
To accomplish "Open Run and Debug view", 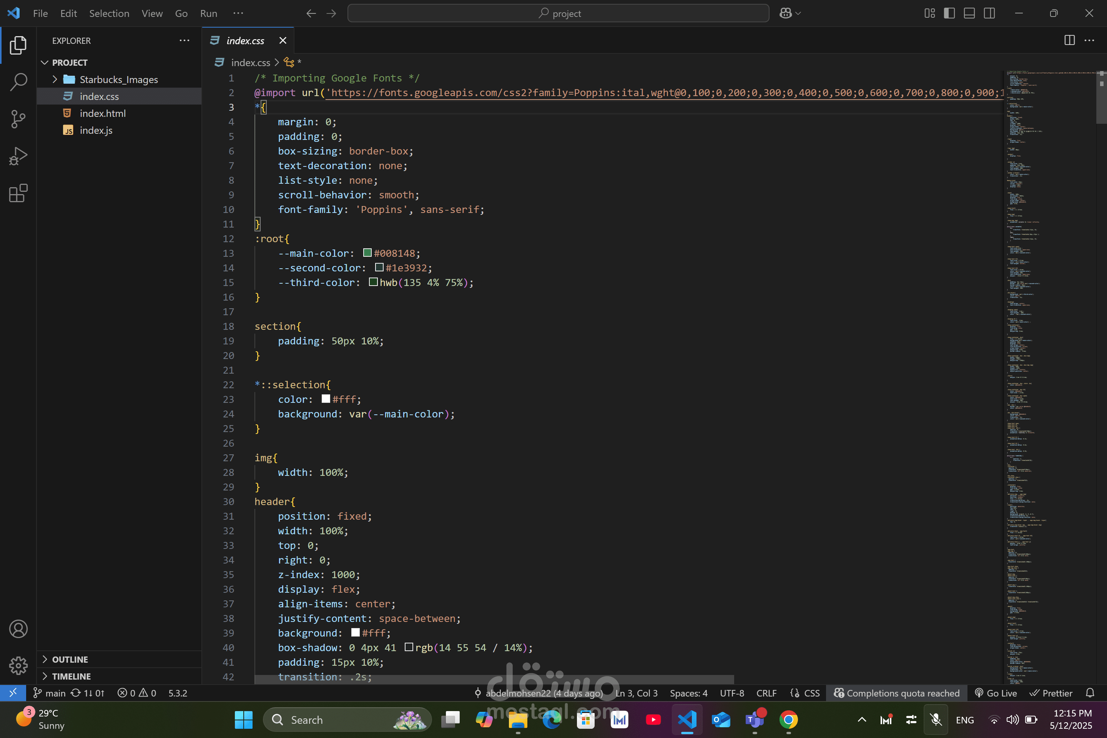I will [x=18, y=156].
